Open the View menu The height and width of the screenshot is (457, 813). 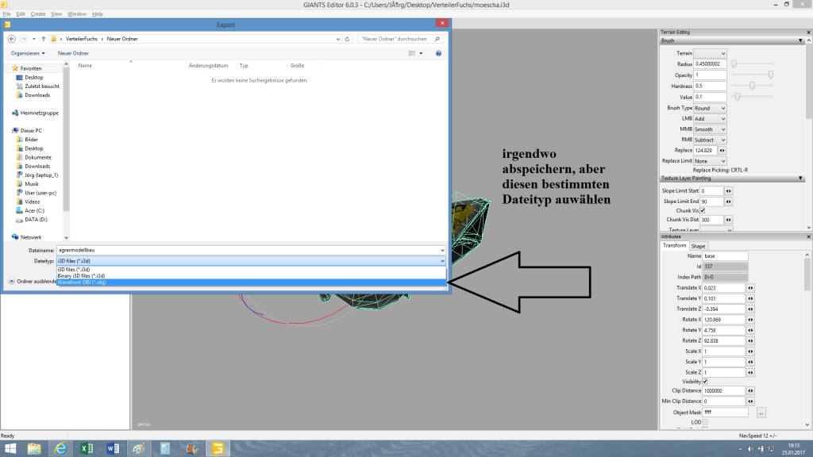point(56,14)
